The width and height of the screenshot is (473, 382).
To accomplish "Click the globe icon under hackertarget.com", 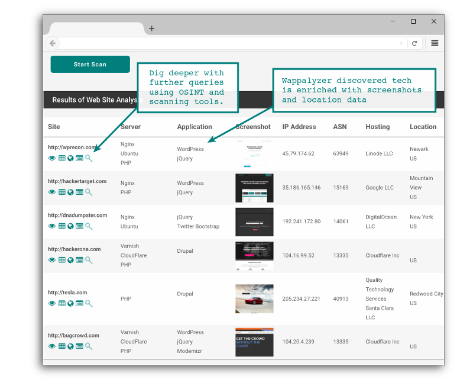I will pyautogui.click(x=70, y=192).
